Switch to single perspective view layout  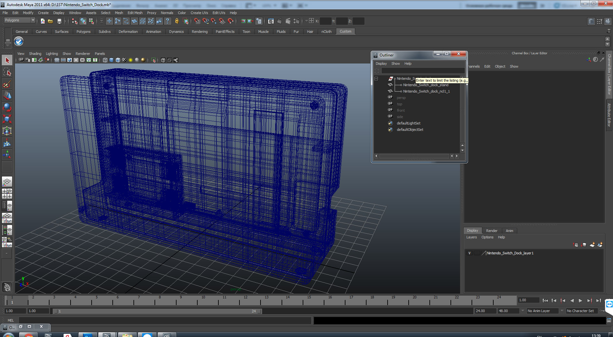7,182
